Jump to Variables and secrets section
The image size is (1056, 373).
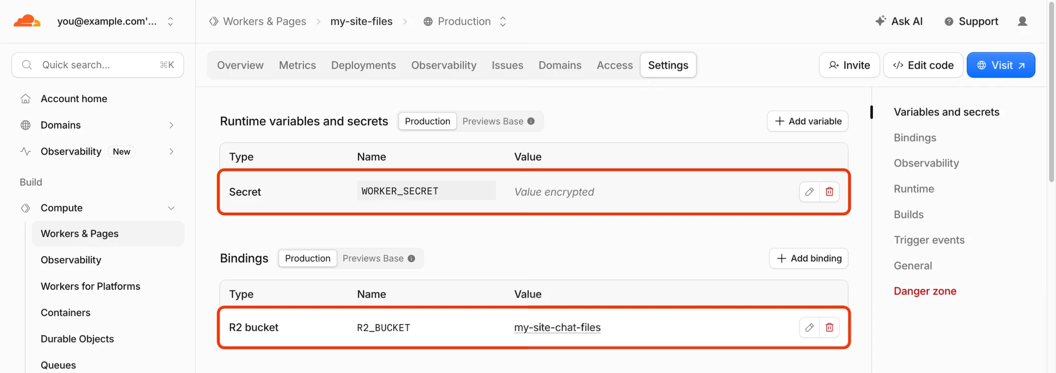(946, 112)
